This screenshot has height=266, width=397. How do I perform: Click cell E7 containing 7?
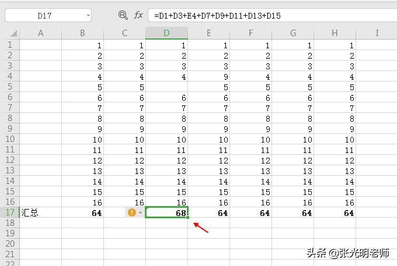pyautogui.click(x=208, y=108)
